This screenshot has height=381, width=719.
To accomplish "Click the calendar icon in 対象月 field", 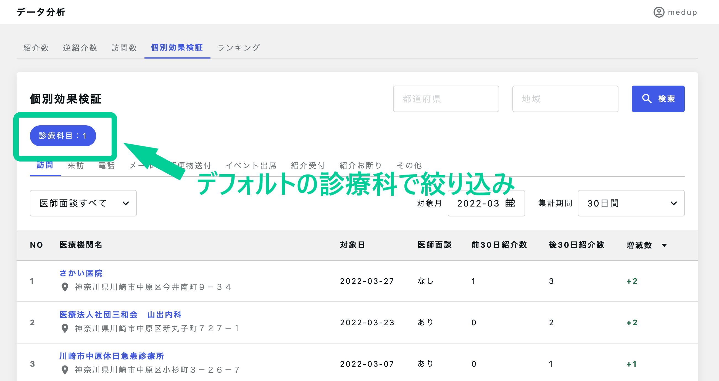I will click(510, 203).
